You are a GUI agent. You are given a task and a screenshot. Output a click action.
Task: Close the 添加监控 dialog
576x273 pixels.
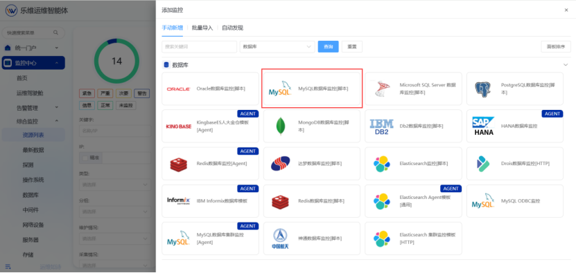(x=566, y=10)
